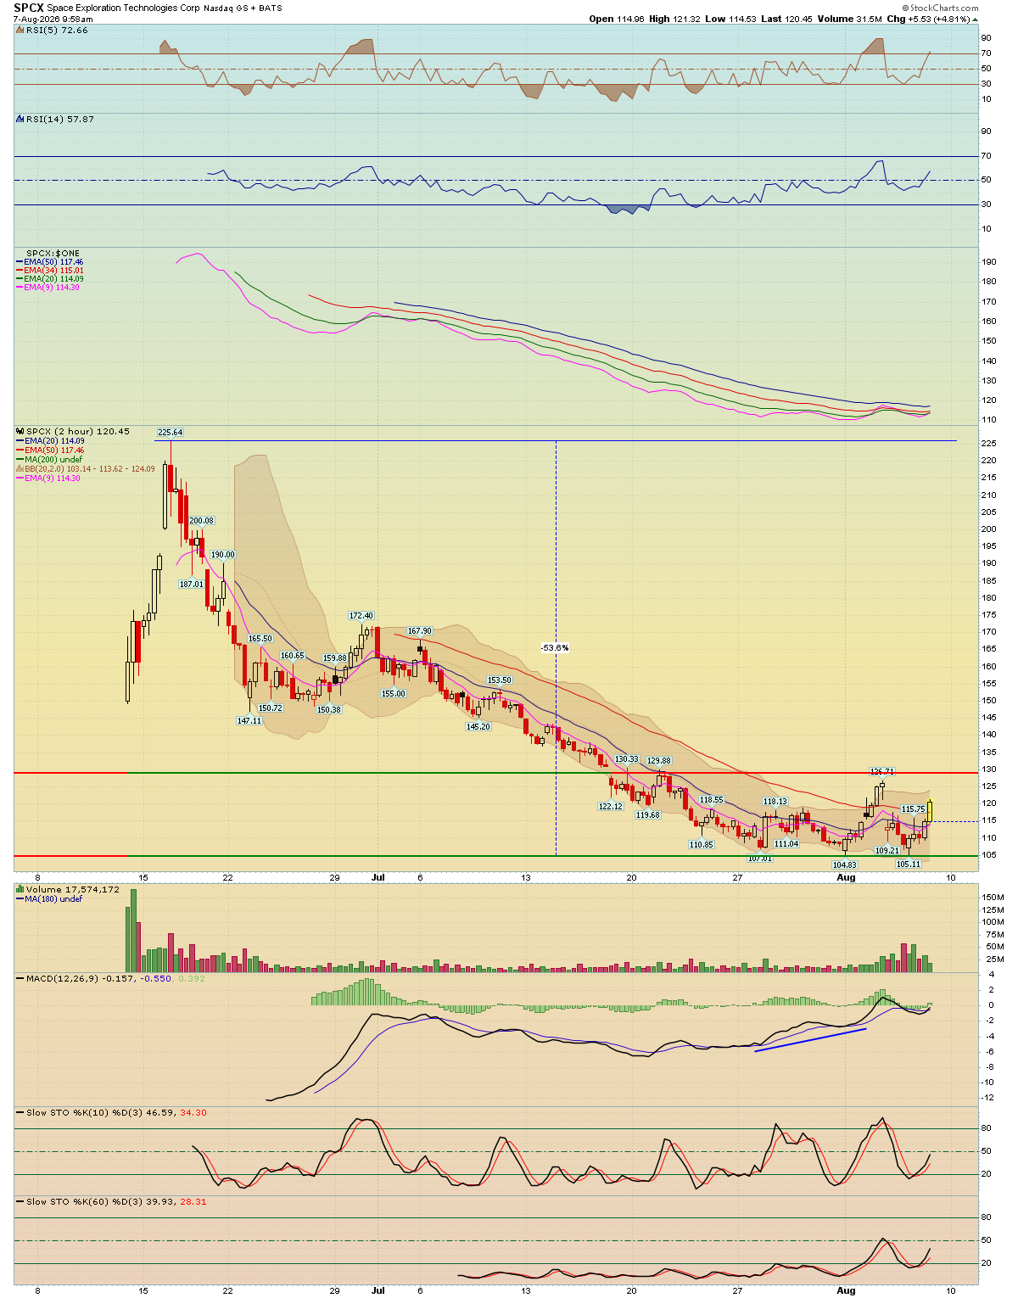This screenshot has height=1298, width=1018.
Task: Click the 153.50 price label
Action: click(x=500, y=680)
